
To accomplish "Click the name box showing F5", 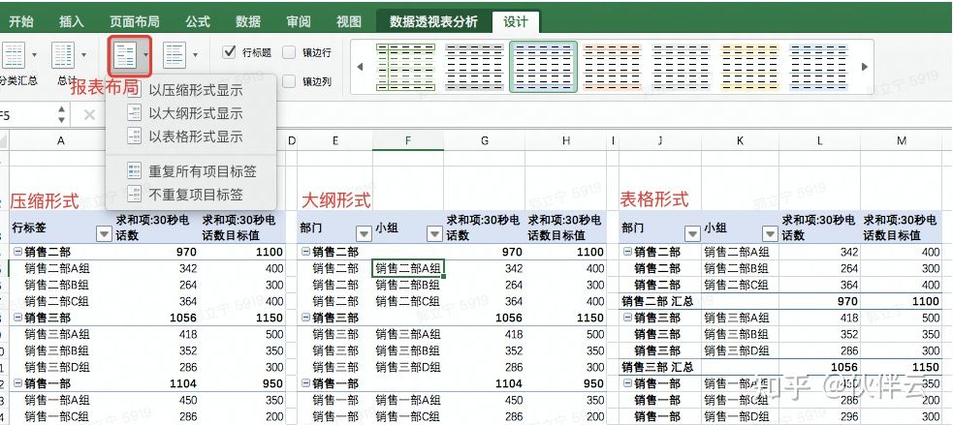I will 24,115.
